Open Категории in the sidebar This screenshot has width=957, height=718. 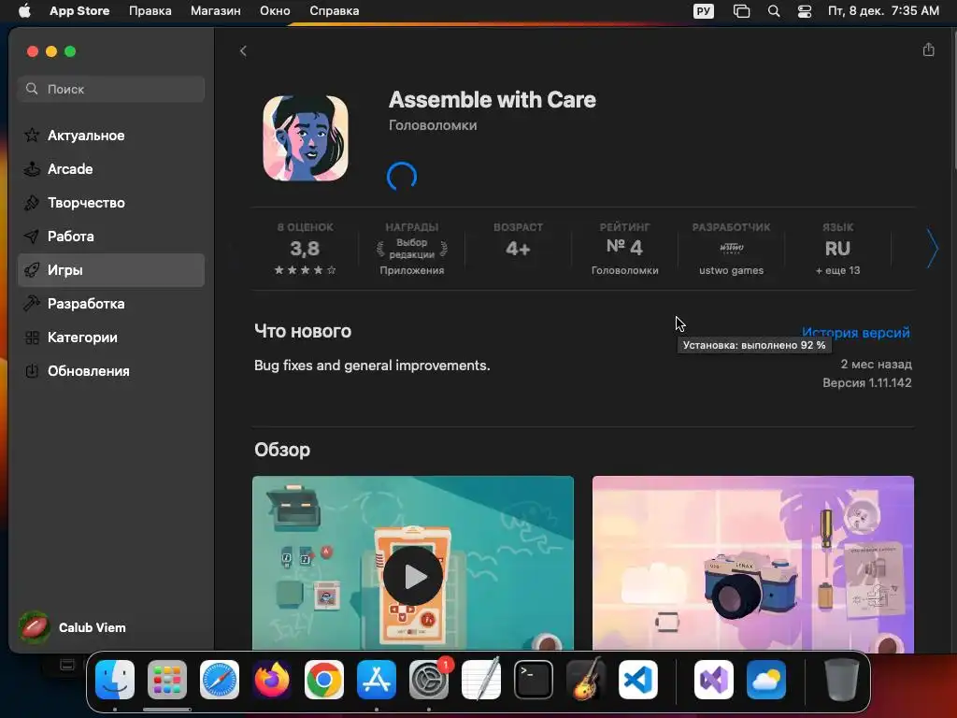pyautogui.click(x=111, y=337)
